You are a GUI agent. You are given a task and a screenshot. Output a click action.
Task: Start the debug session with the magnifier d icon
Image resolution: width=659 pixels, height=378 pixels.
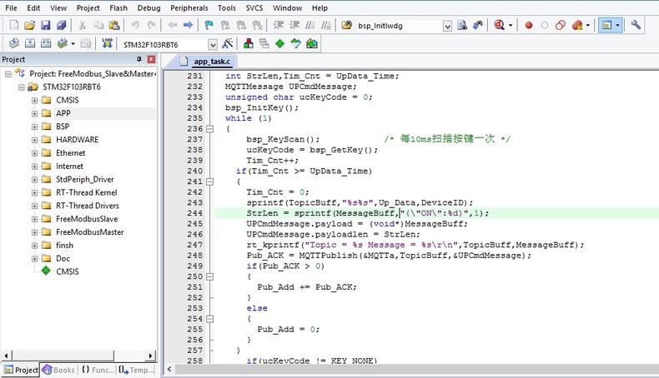[x=500, y=25]
